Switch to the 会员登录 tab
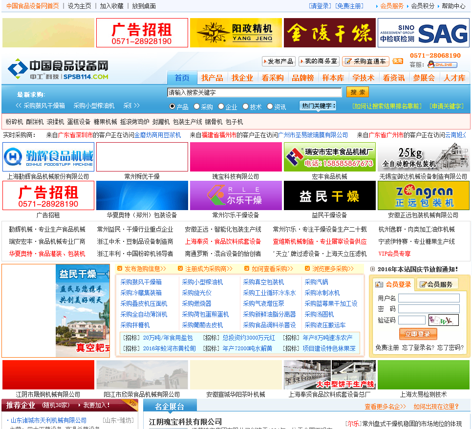 [393, 284]
